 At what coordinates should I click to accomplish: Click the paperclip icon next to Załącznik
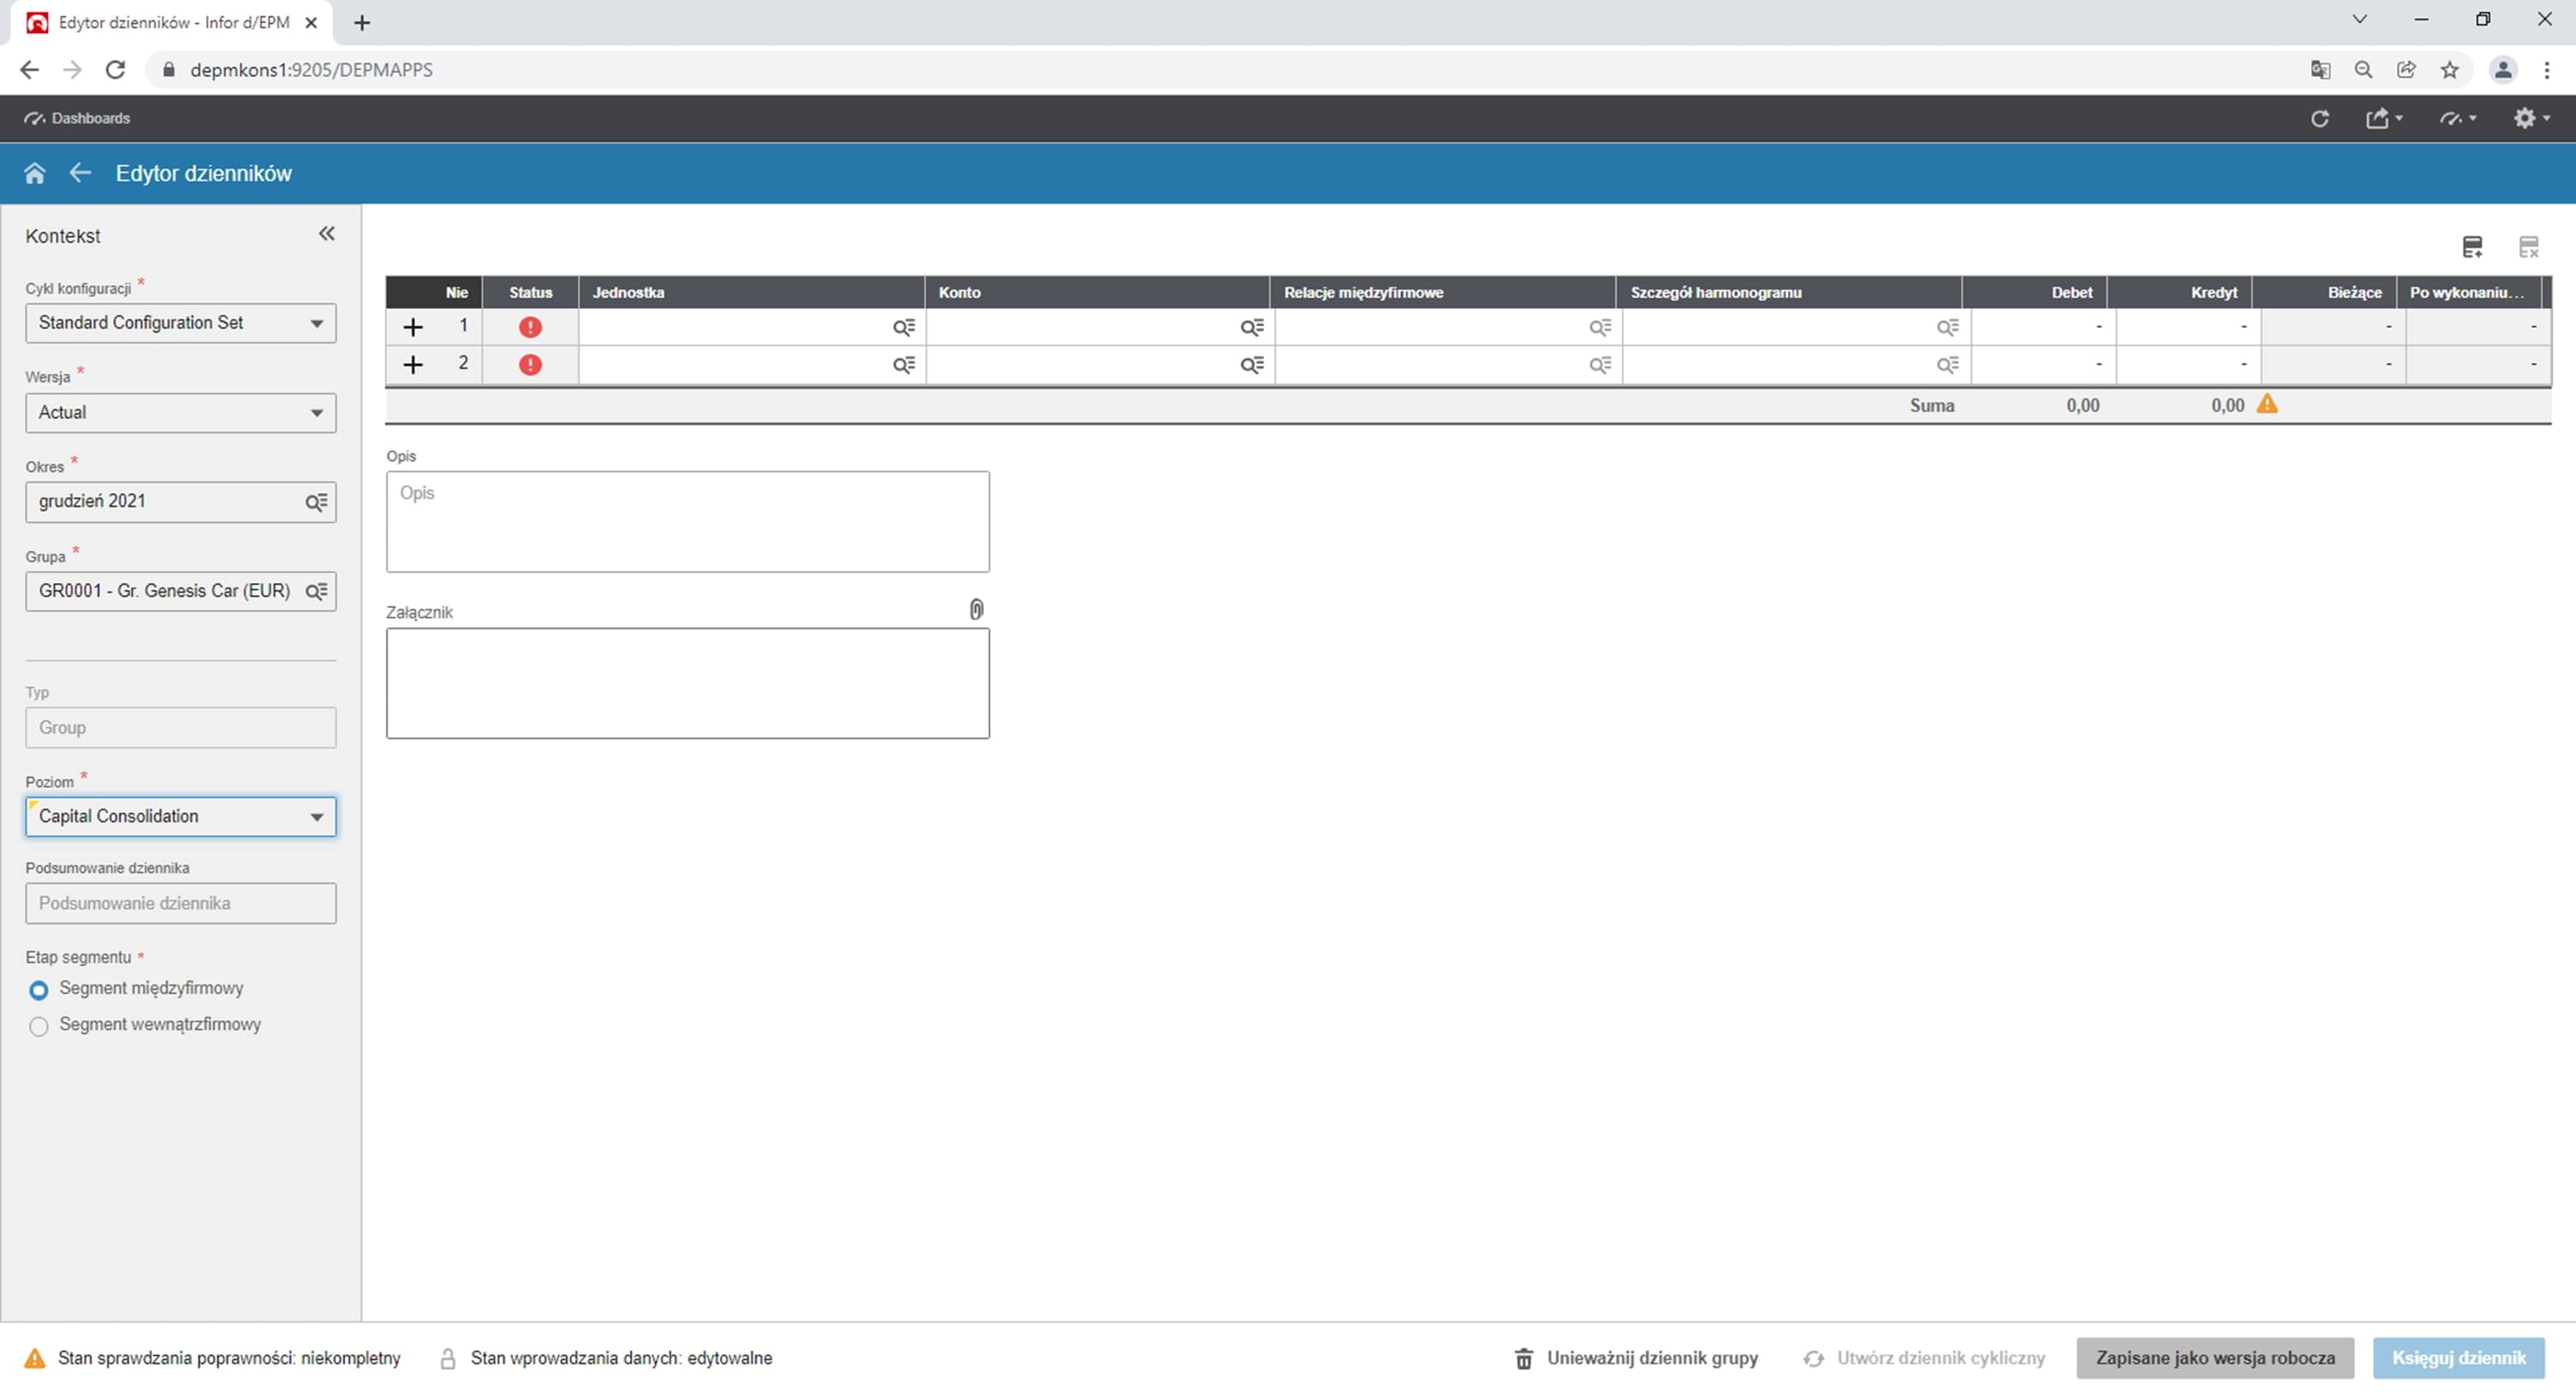976,610
